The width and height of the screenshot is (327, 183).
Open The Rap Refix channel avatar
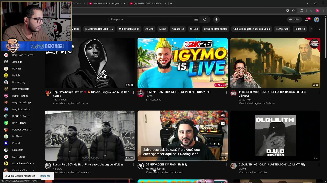click(48, 93)
